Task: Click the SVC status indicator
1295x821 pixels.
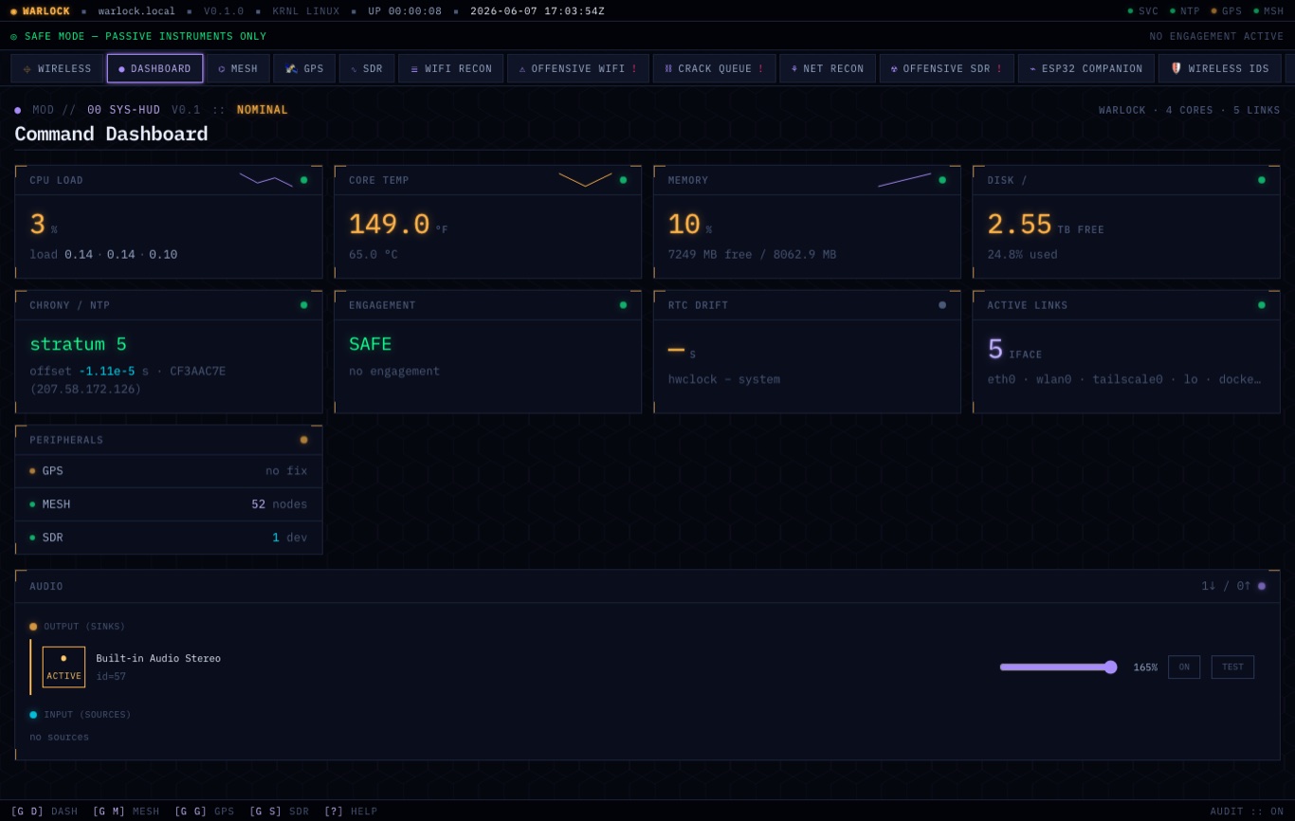Action: click(1143, 11)
